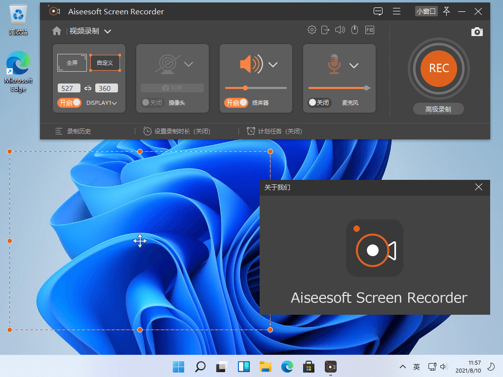Click the export output icon
This screenshot has height=377, width=503.
325,30
